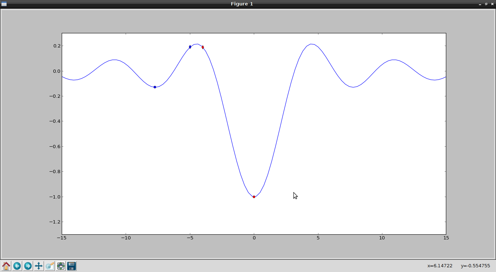496x272 pixels.
Task: Click the x-axis tick label 15
Action: (x=446, y=238)
